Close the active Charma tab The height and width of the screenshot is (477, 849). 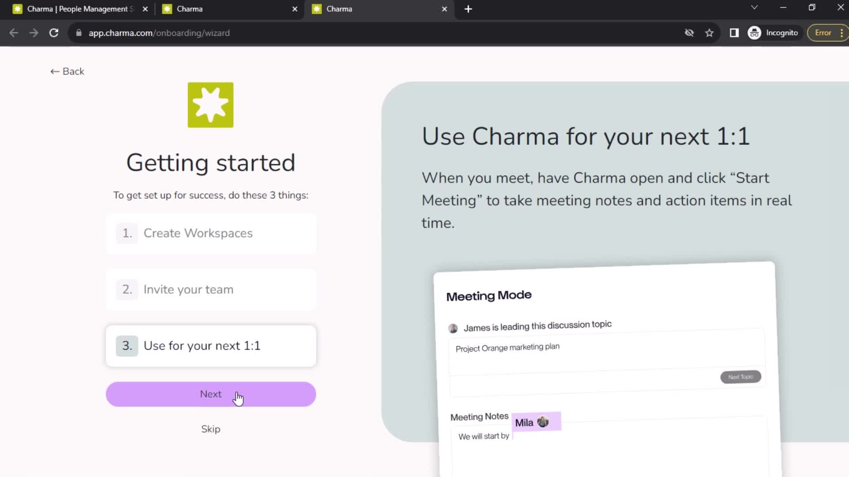coord(444,9)
